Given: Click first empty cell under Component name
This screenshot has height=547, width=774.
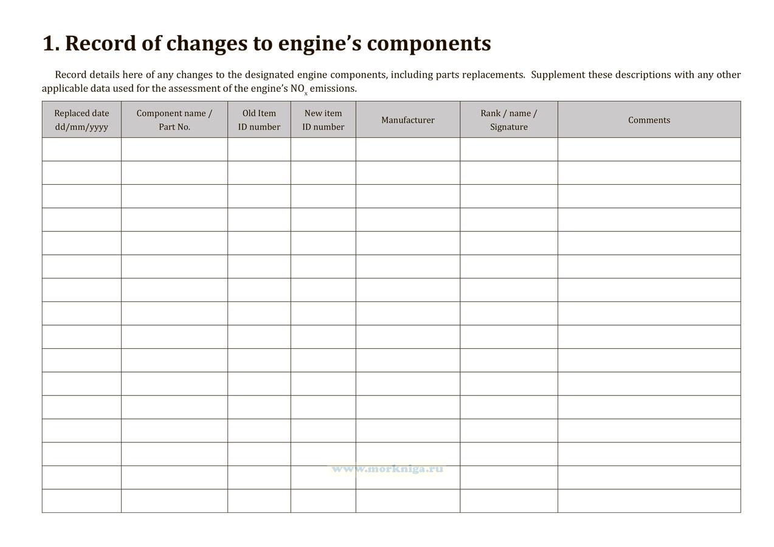Looking at the screenshot, I should point(174,150).
